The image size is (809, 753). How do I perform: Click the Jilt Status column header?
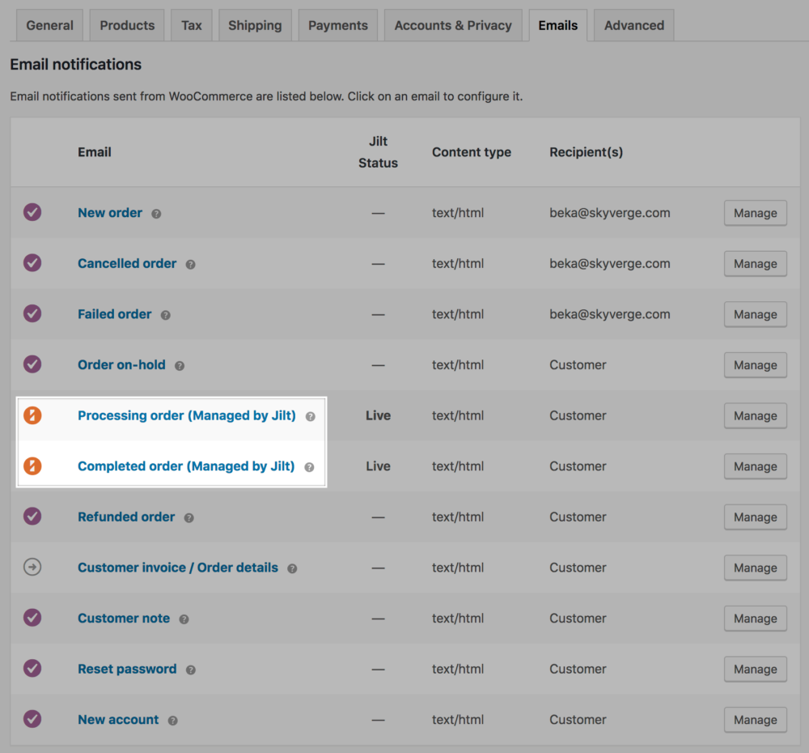[x=378, y=152]
